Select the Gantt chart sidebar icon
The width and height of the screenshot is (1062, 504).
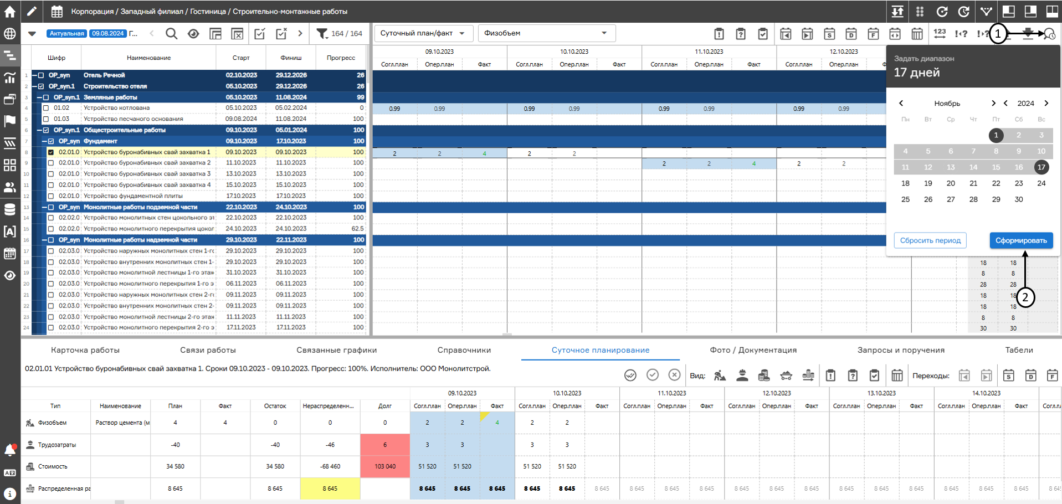10,55
